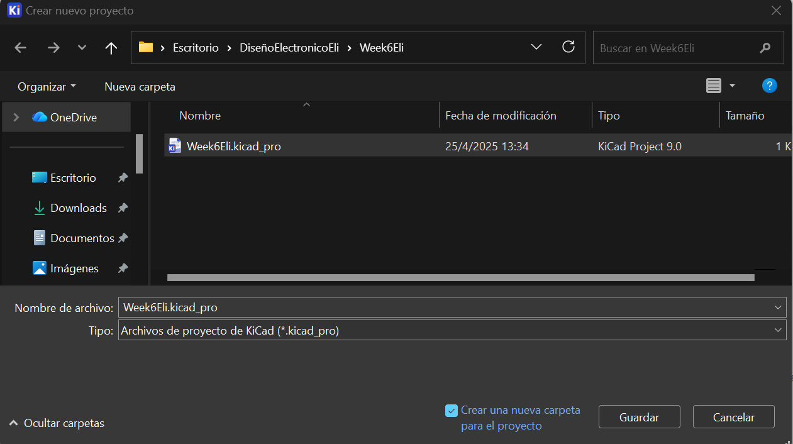Image resolution: width=793 pixels, height=444 pixels.
Task: Refresh the Week6Eli folder view
Action: [568, 47]
